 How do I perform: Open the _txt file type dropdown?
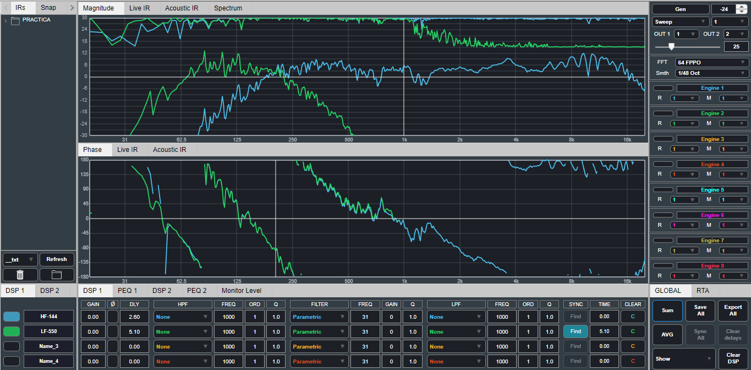pos(20,259)
